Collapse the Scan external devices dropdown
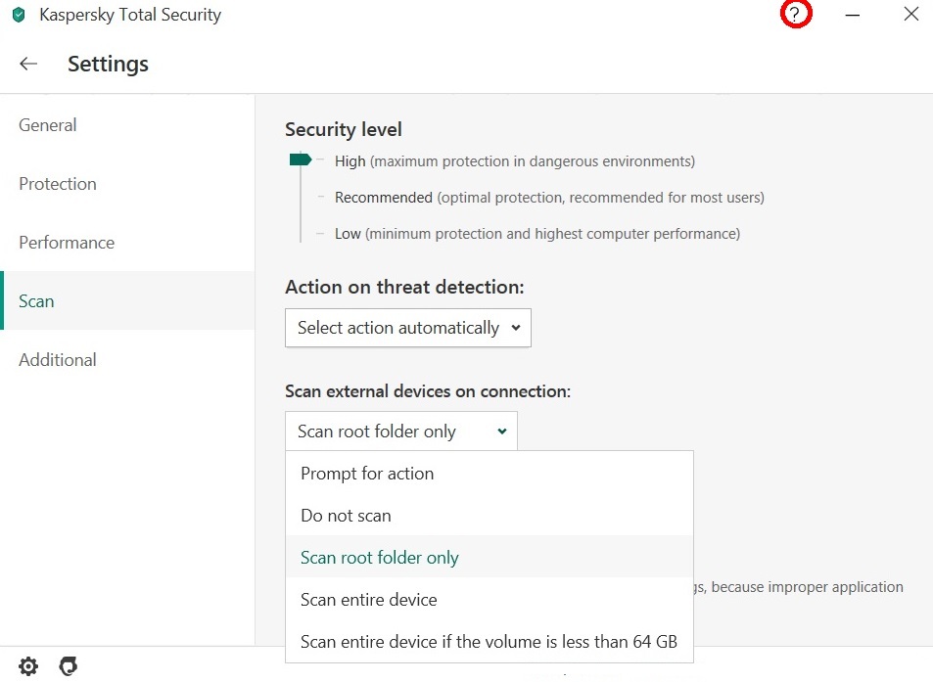This screenshot has height=682, width=933. (401, 432)
